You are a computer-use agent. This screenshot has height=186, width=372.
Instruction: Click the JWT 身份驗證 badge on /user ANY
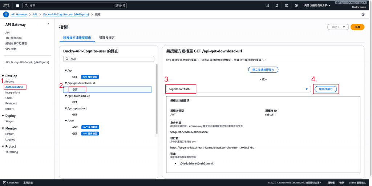pos(90,127)
